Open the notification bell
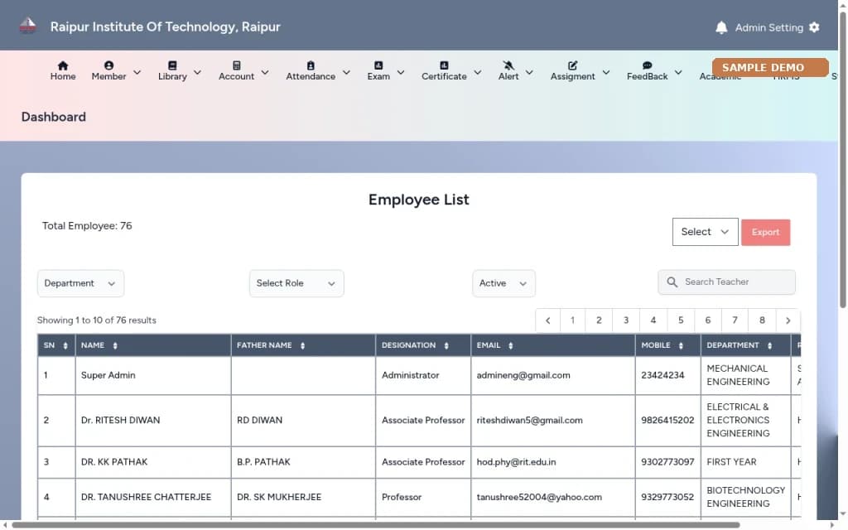This screenshot has height=530, width=848. coord(721,27)
